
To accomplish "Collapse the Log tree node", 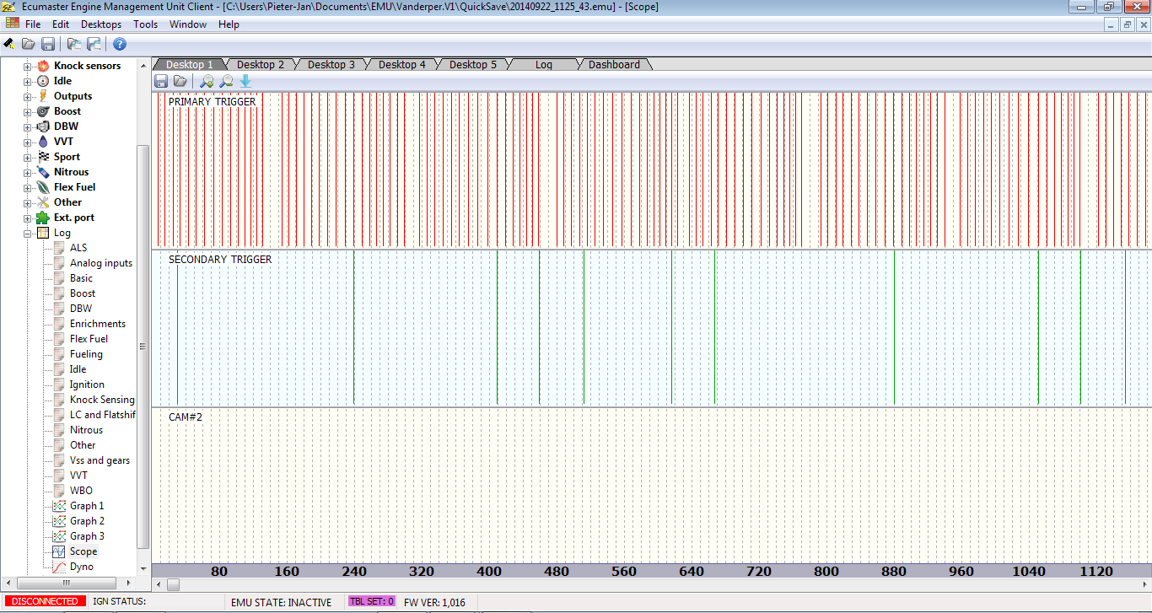I will pyautogui.click(x=28, y=233).
